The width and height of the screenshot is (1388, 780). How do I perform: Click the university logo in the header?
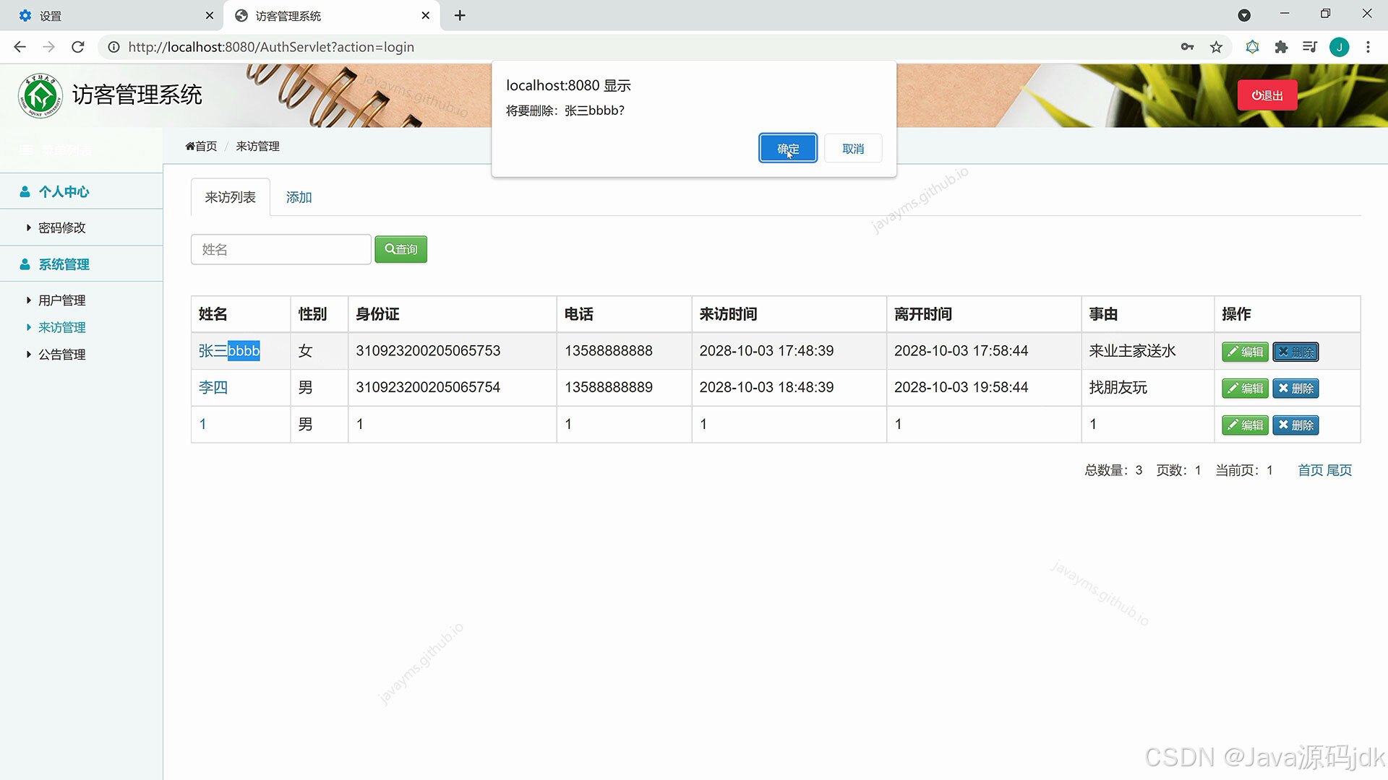[x=40, y=95]
